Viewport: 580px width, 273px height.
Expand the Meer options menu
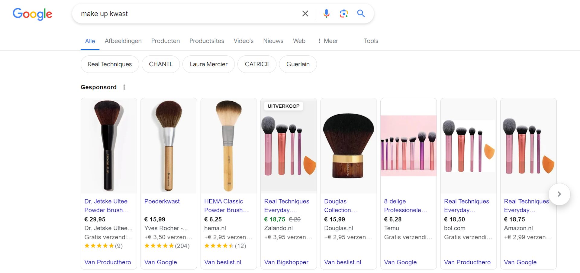(328, 41)
